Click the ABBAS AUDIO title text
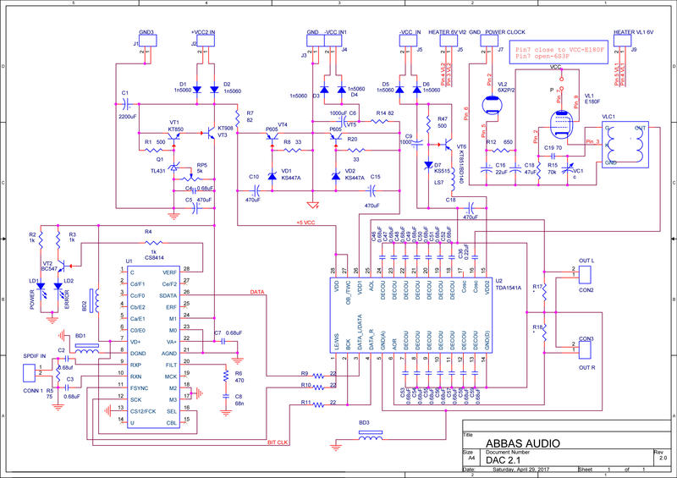This screenshot has width=677, height=478. click(x=522, y=443)
